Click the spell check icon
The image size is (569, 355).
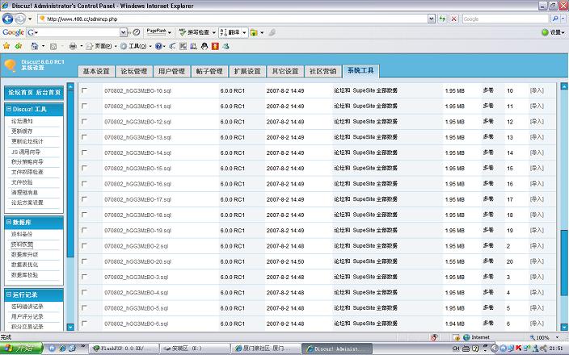click(x=183, y=32)
